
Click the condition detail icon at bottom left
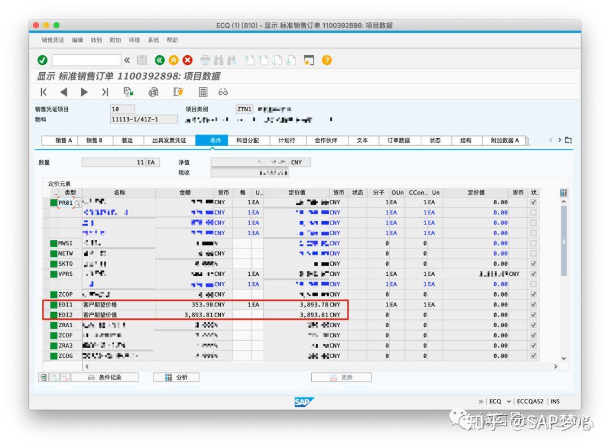[43, 377]
